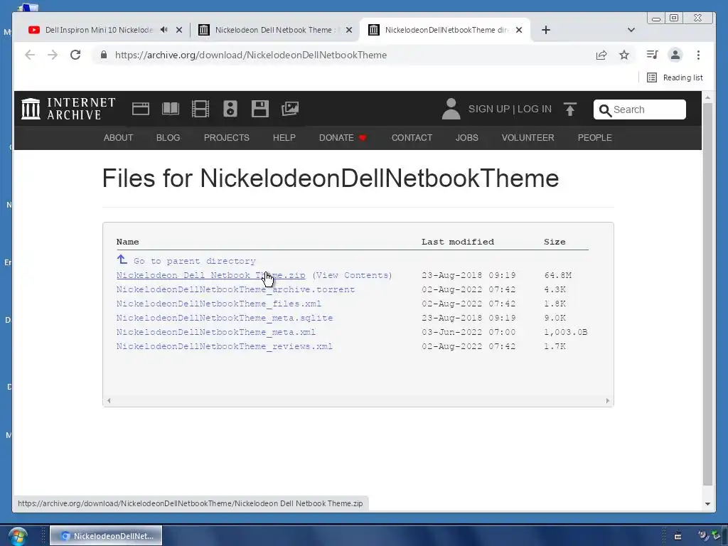Image resolution: width=728 pixels, height=546 pixels.
Task: Download Nickelodeon Dell Netbook Theme.zip
Action: coord(210,275)
